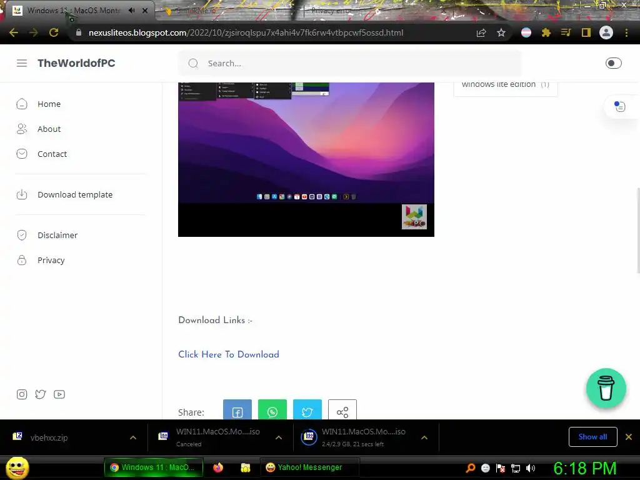Go to TheWorldofPC home title
Image resolution: width=640 pixels, height=480 pixels.
click(76, 63)
